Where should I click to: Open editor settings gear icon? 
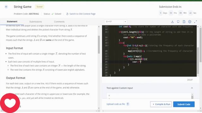coord(190,22)
